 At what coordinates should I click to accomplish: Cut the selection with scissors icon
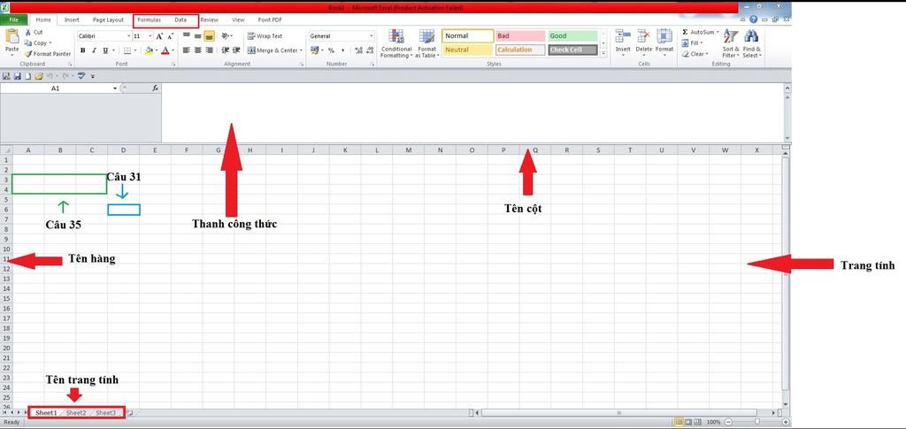click(34, 33)
